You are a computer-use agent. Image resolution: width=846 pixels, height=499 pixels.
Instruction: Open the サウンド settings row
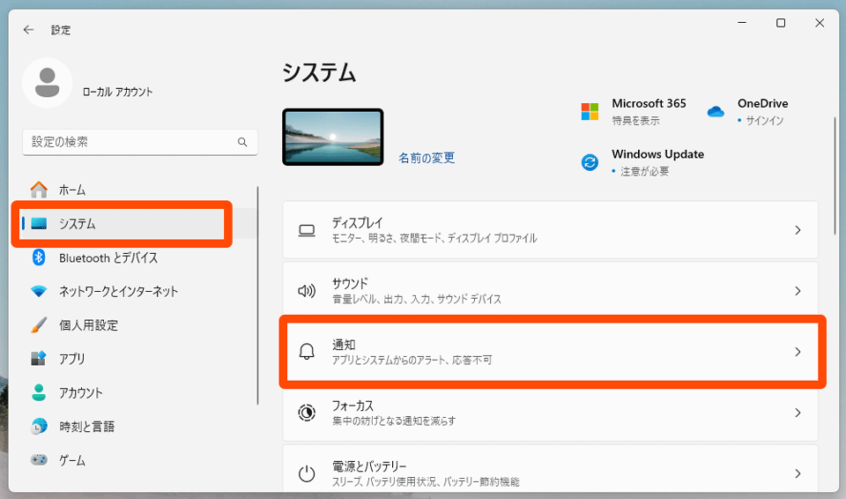coord(550,291)
